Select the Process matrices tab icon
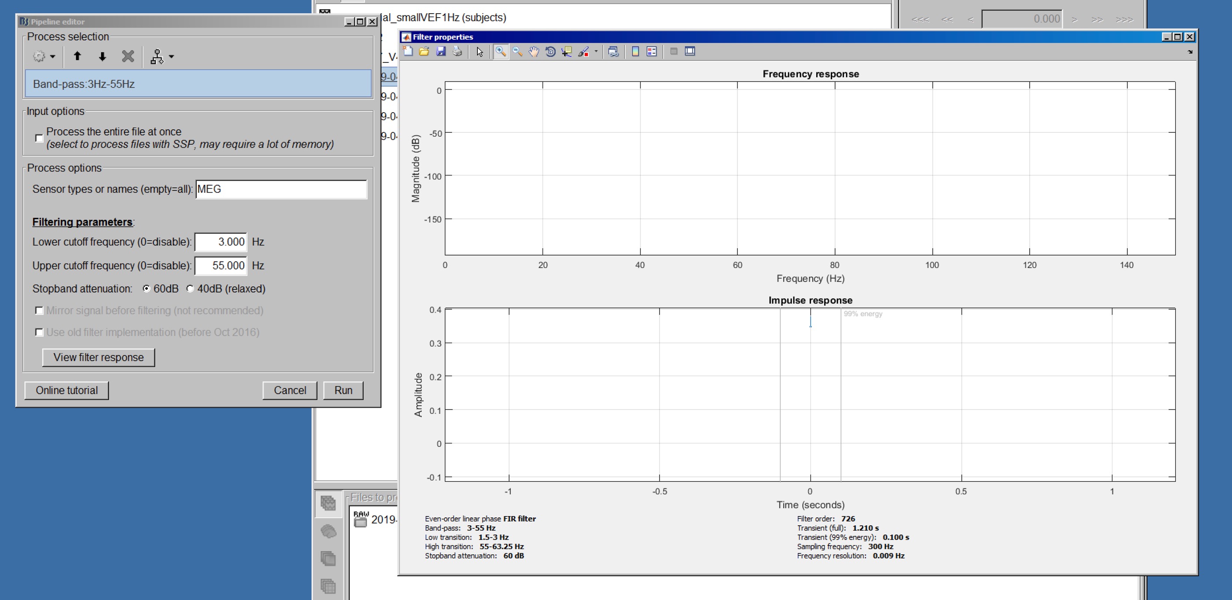The width and height of the screenshot is (1232, 600). tap(329, 586)
